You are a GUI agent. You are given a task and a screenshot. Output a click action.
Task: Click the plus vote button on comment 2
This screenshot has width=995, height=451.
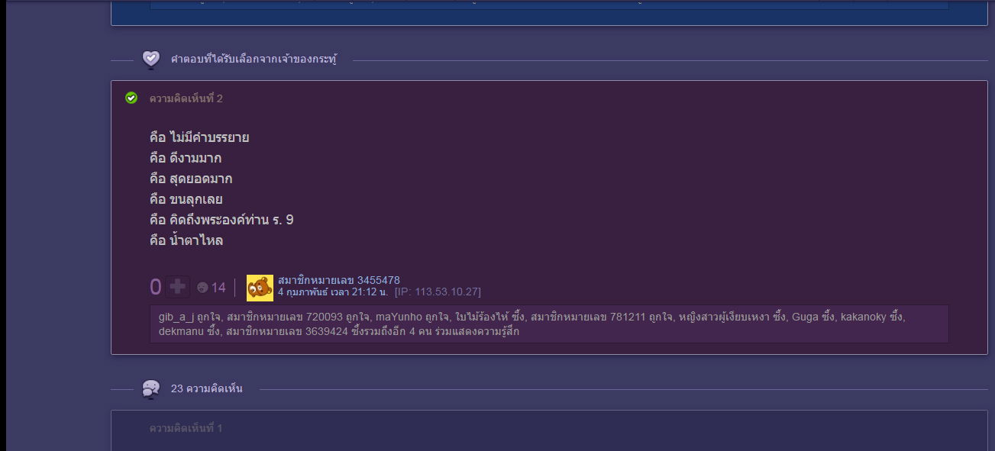tap(177, 287)
